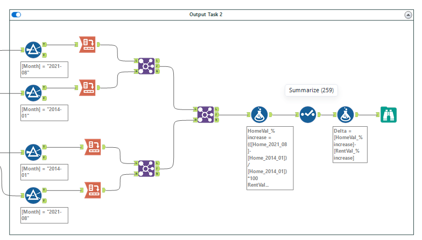The width and height of the screenshot is (422, 240).
Task: Select the third orange Cross Tab tool
Action: (x=93, y=147)
